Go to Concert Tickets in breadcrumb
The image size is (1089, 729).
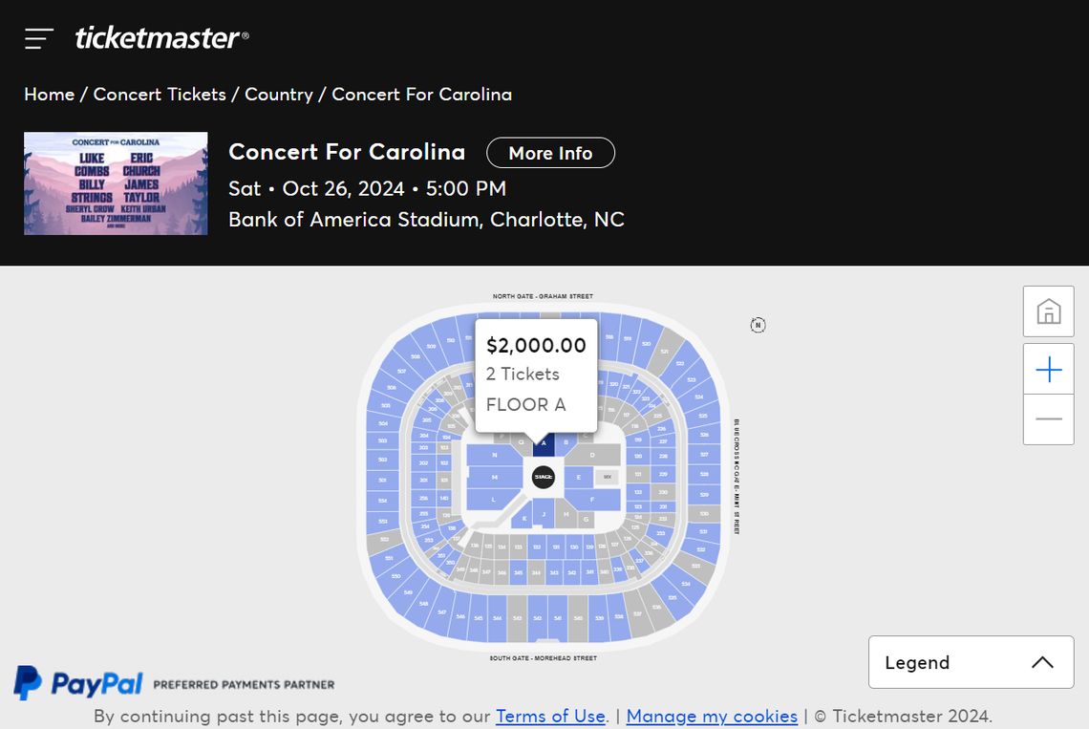tap(159, 94)
